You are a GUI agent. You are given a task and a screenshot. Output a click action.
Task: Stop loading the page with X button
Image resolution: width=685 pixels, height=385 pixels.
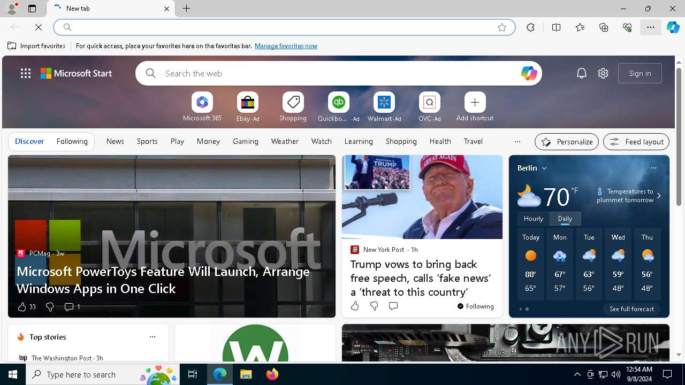pyautogui.click(x=39, y=27)
